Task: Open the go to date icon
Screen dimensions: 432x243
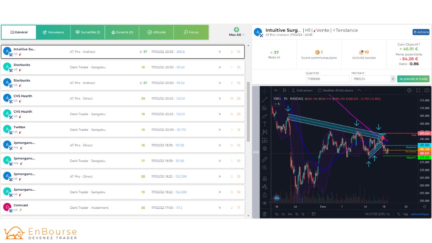Action: tap(313, 214)
